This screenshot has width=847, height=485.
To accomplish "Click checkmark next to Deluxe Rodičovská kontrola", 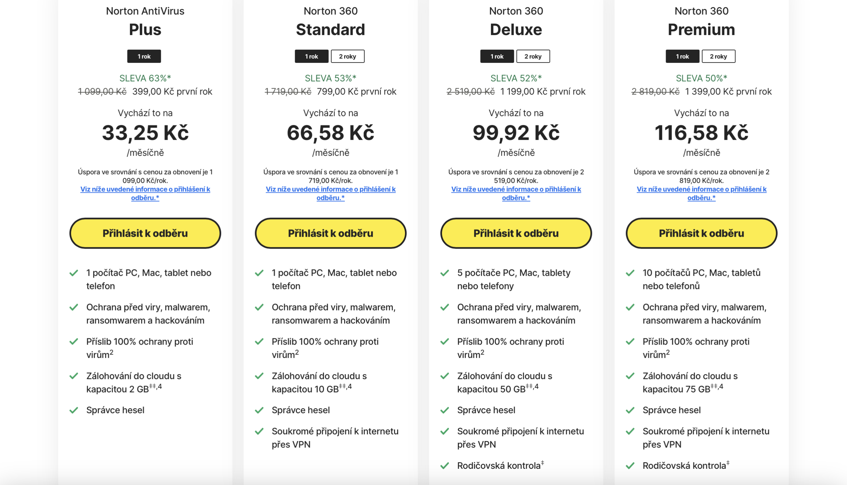I will (x=444, y=466).
